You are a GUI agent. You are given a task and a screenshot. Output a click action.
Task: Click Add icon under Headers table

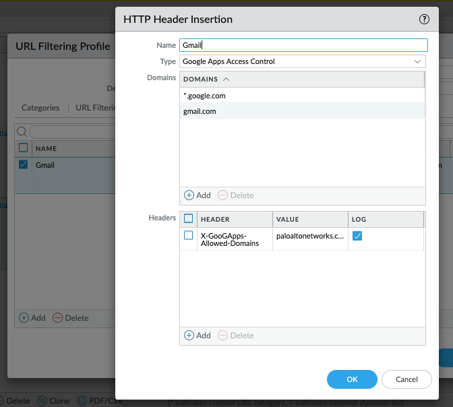(x=189, y=336)
